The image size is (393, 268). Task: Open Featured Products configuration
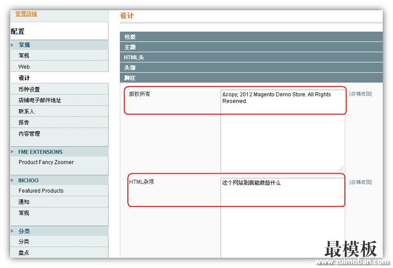pyautogui.click(x=41, y=191)
